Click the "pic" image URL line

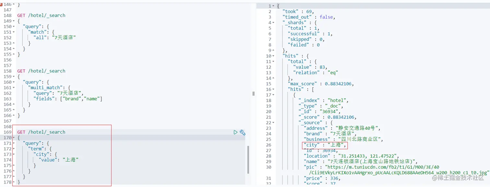[396, 170]
